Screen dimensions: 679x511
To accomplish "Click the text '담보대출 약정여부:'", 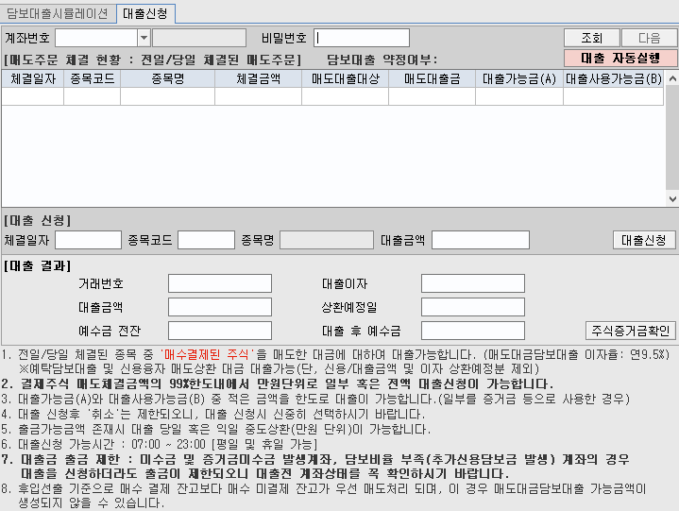I will tap(382, 60).
